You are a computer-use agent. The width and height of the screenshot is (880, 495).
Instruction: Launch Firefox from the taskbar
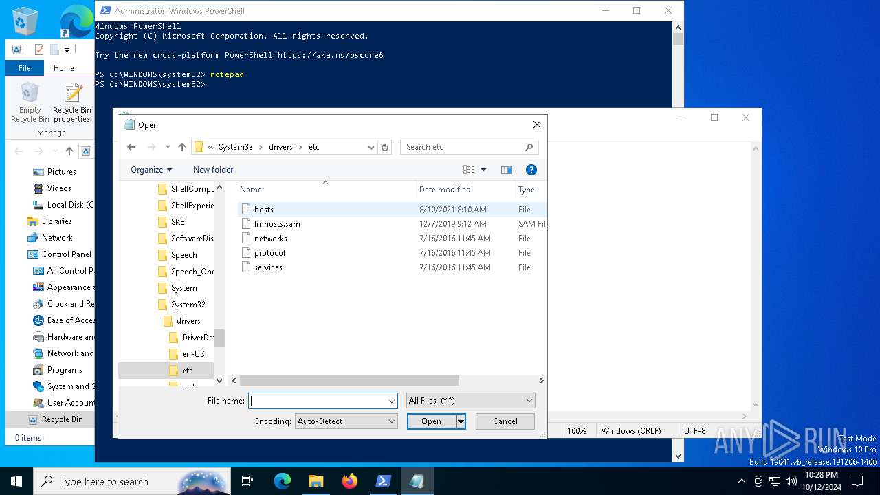[350, 481]
